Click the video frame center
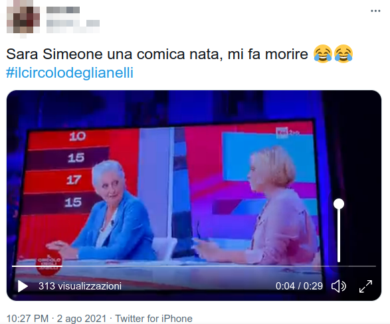 pyautogui.click(x=194, y=196)
